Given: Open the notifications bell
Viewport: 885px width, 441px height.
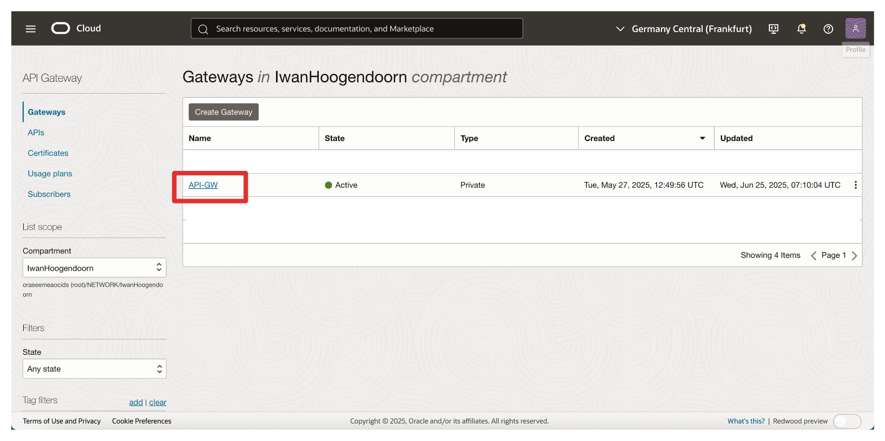Looking at the screenshot, I should (801, 29).
